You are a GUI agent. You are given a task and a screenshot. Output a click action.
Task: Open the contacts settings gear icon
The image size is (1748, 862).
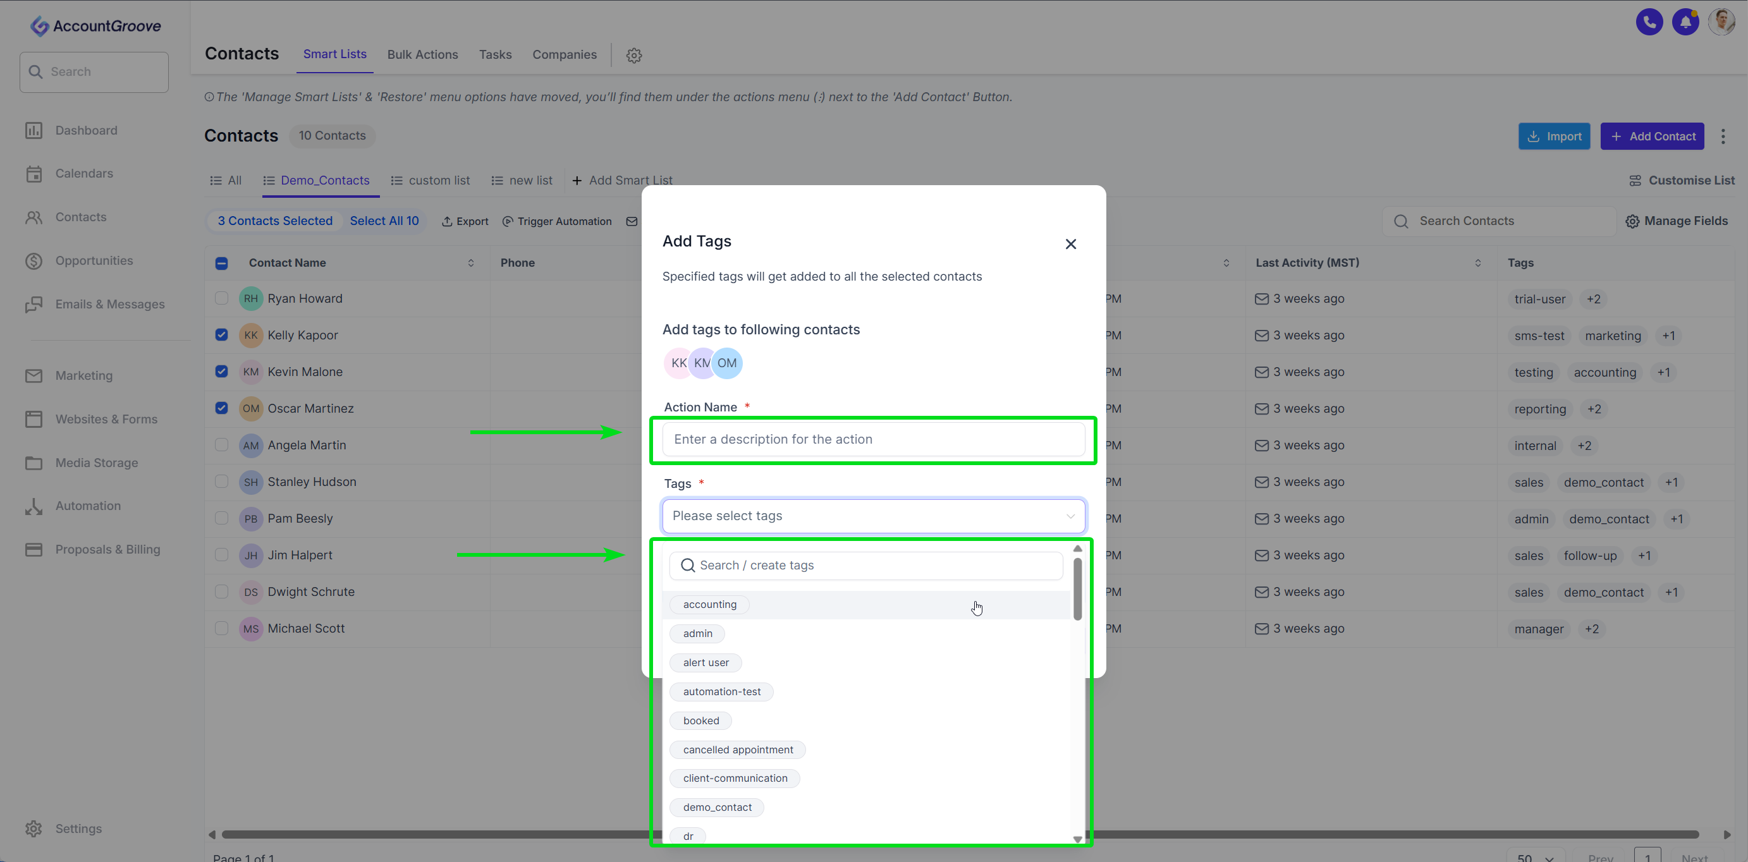click(x=634, y=56)
